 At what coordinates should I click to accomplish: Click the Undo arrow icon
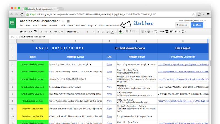pyautogui.click(x=26, y=32)
